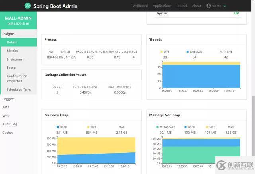
Task: Open Metrics in the sidebar
Action: (12, 51)
